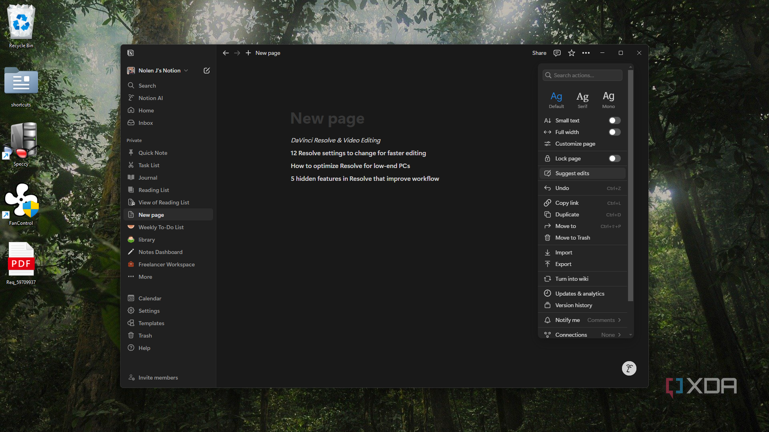769x432 pixels.
Task: Click Customize page option
Action: click(x=583, y=144)
